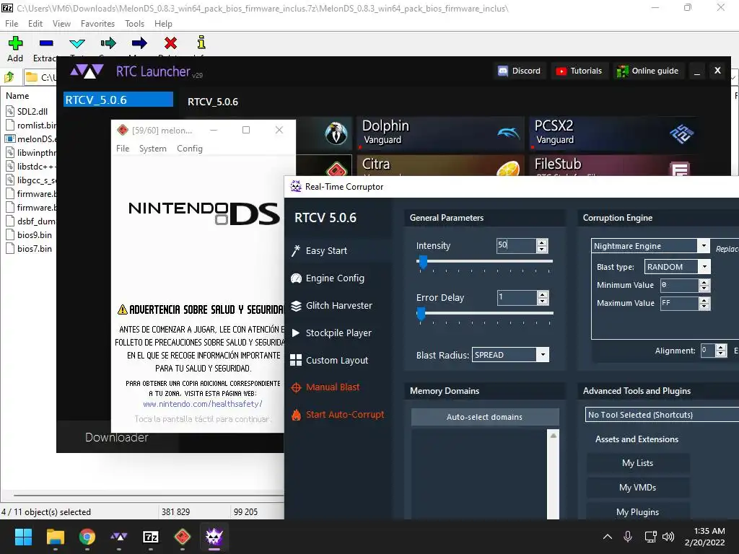Open Tutorials in RTC Launcher
Screen dimensions: 739x554
click(579, 71)
